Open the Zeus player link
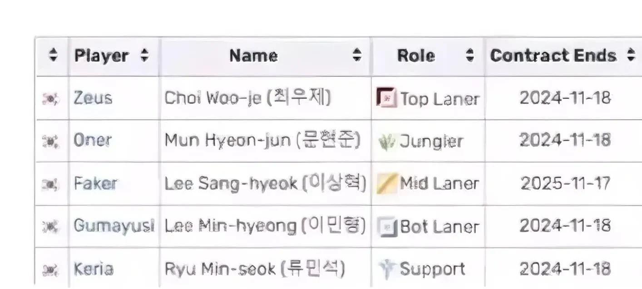 93,98
